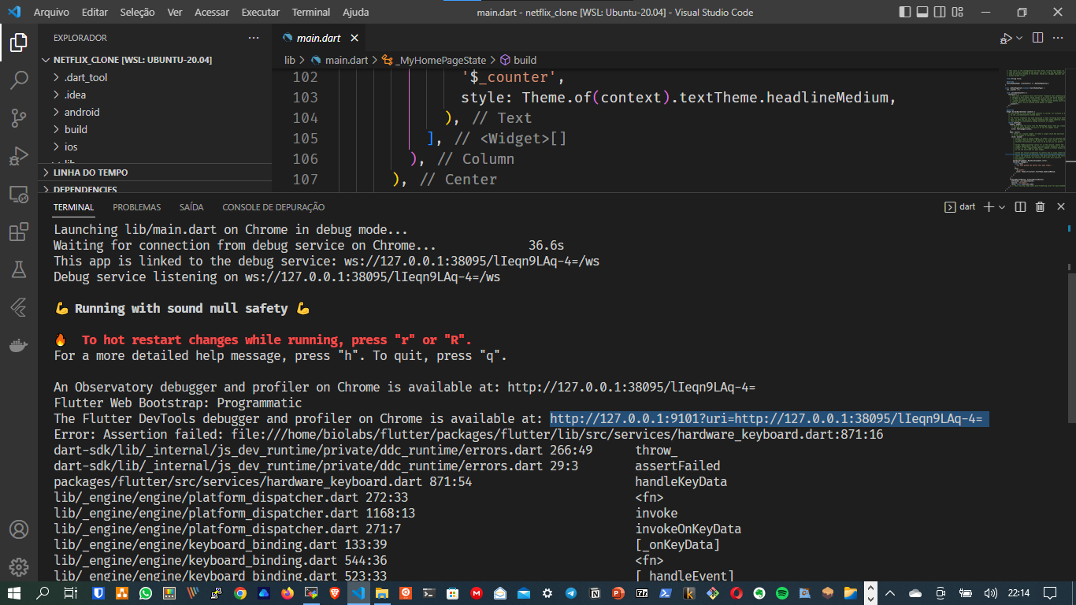Open Remote Explorer in activity bar
1076x605 pixels.
tap(19, 194)
